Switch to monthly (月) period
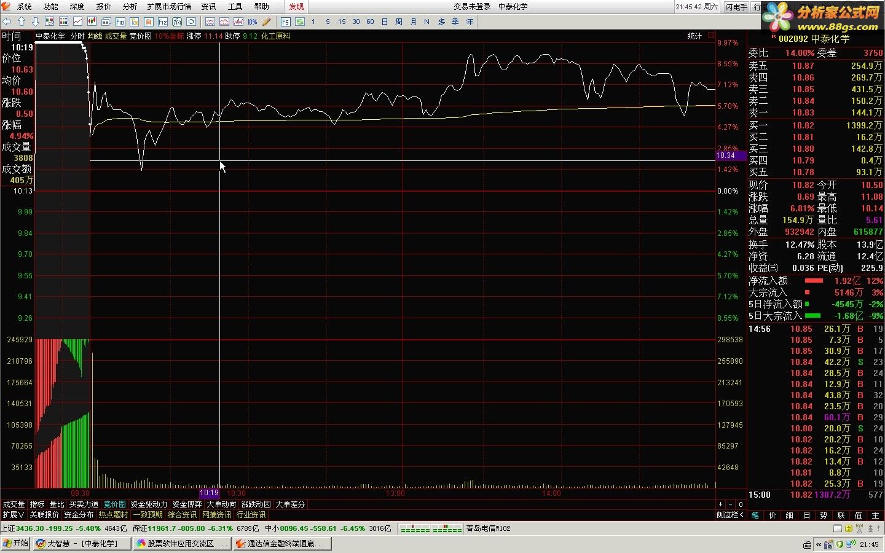885x553 pixels. click(413, 22)
